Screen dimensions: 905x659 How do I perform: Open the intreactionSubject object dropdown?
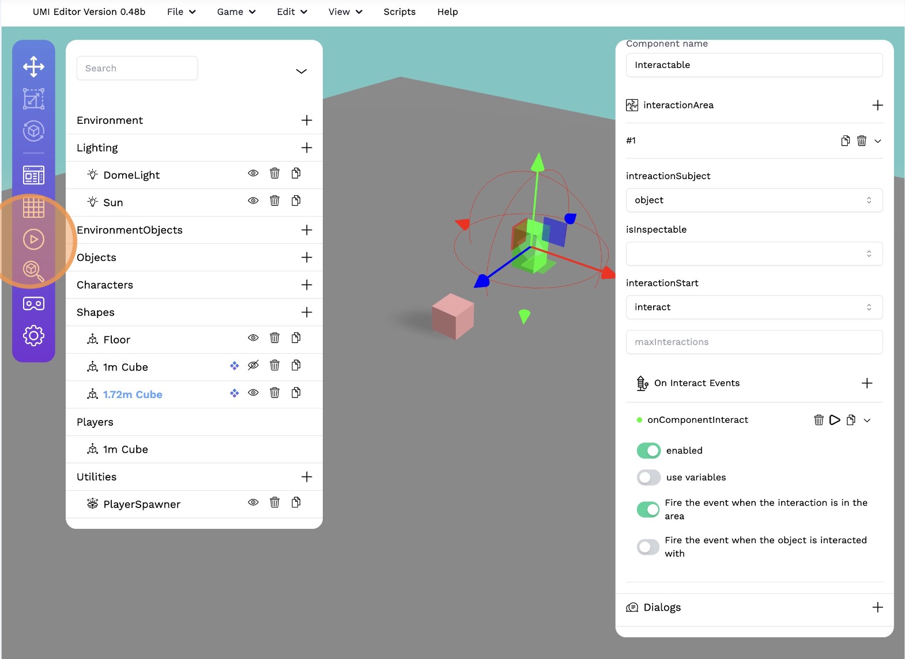coord(753,200)
